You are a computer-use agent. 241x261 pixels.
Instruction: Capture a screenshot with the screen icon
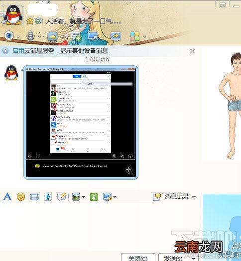[107, 197]
